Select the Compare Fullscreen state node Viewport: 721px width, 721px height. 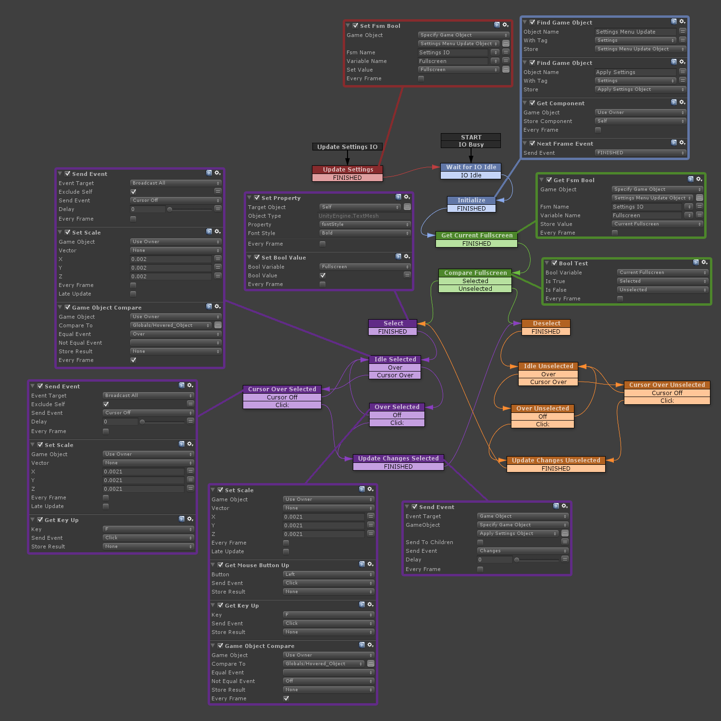tap(475, 273)
